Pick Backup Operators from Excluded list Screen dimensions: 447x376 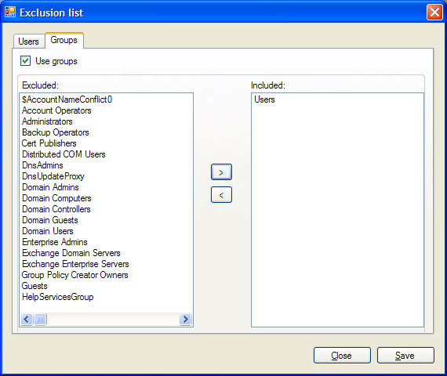[56, 132]
